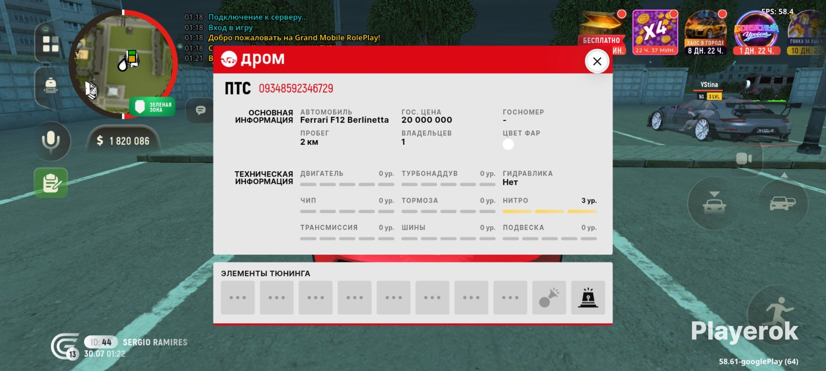Click the FPS: 58.4 counter
This screenshot has height=371, width=826.
(x=777, y=12)
